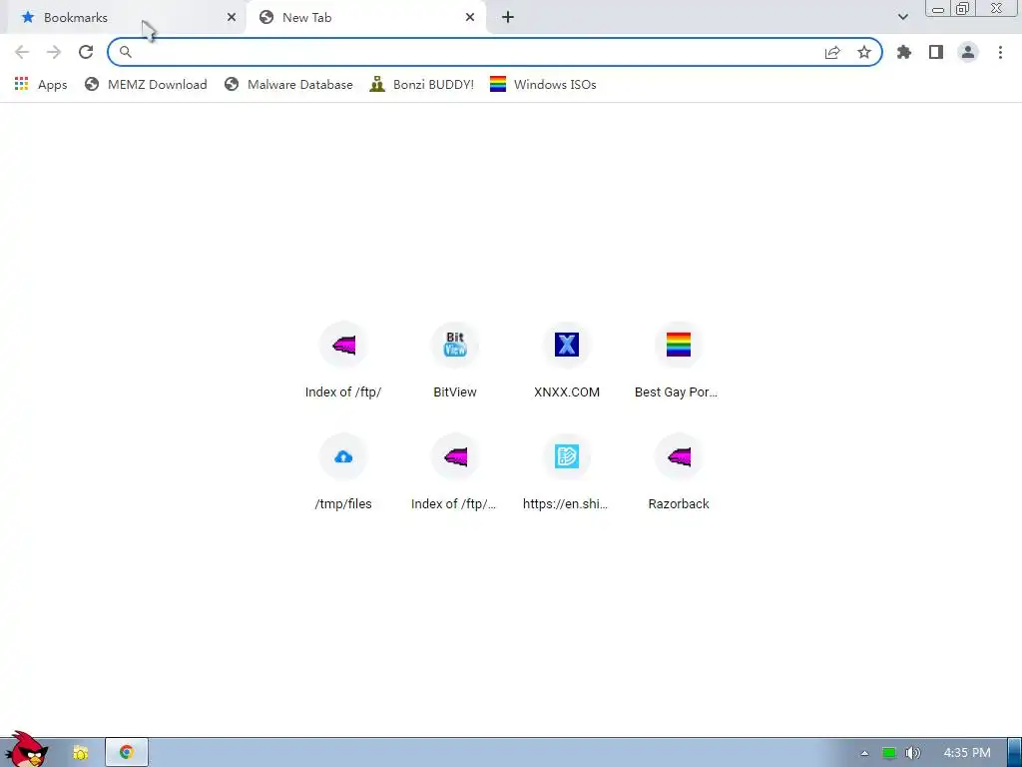Show hidden tray icons arrow

(864, 753)
